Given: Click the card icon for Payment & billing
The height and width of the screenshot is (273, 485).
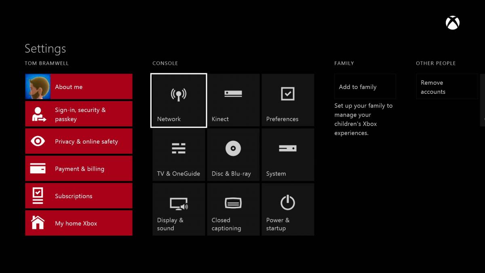Looking at the screenshot, I should click(38, 169).
